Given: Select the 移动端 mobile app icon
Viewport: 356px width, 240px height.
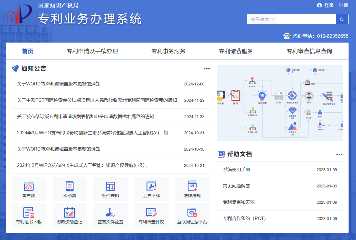Looking at the screenshot, I should click(x=69, y=189).
